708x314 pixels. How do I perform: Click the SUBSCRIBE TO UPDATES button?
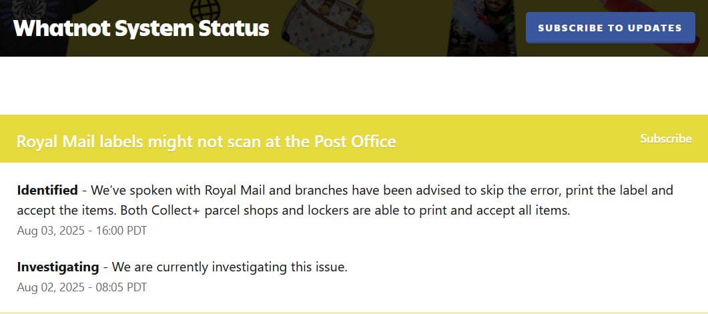tap(610, 27)
